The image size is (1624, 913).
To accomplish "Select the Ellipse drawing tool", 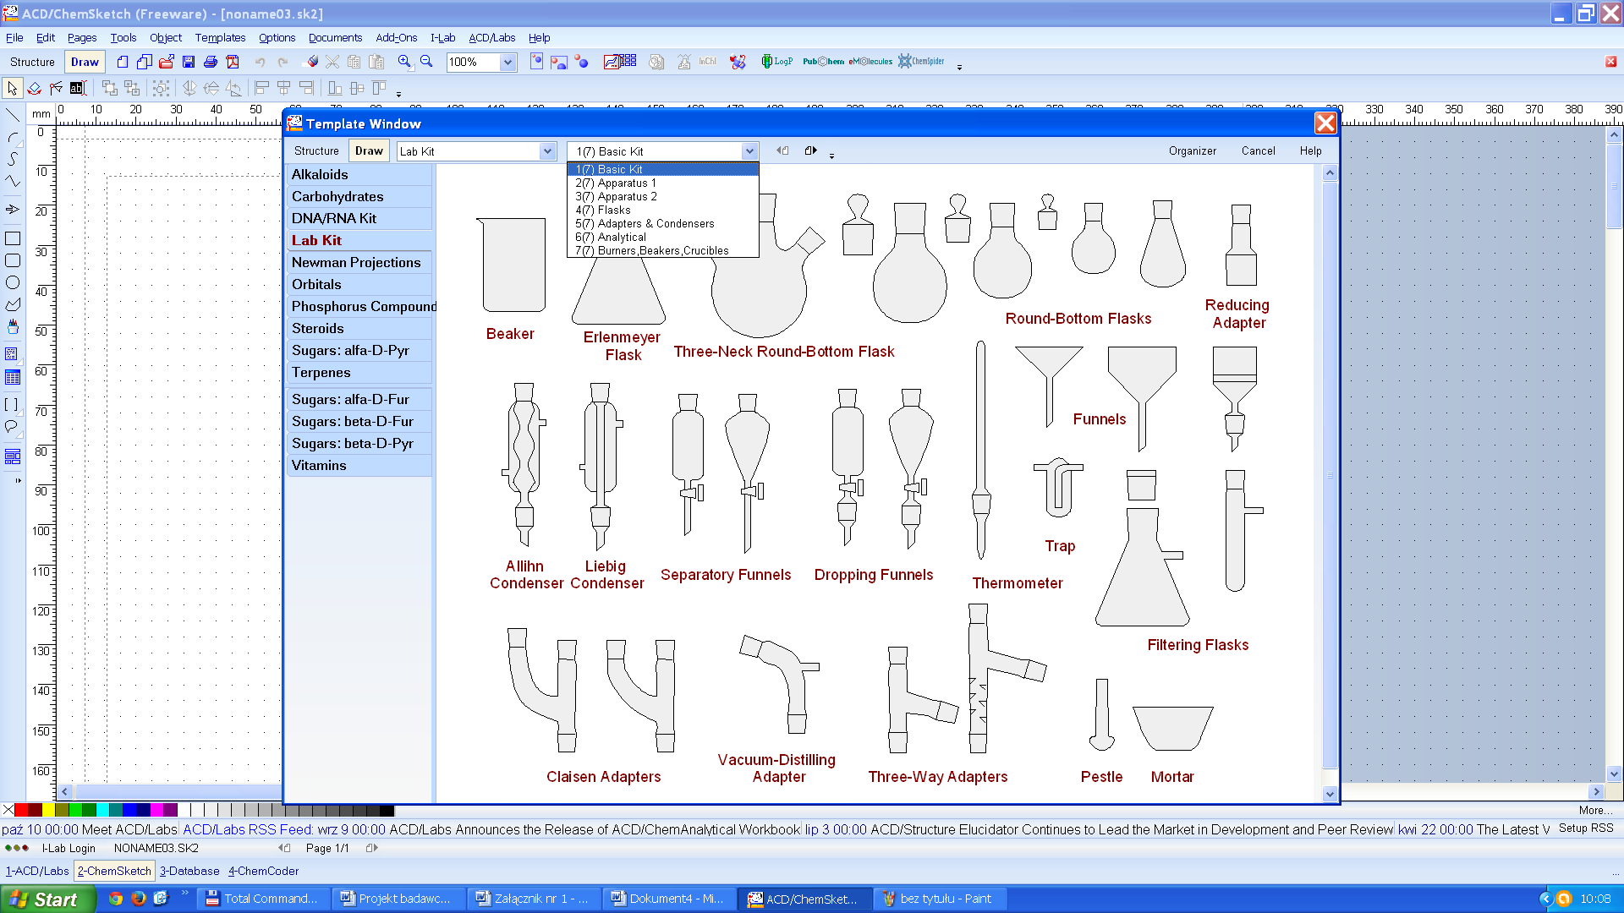I will pyautogui.click(x=13, y=282).
